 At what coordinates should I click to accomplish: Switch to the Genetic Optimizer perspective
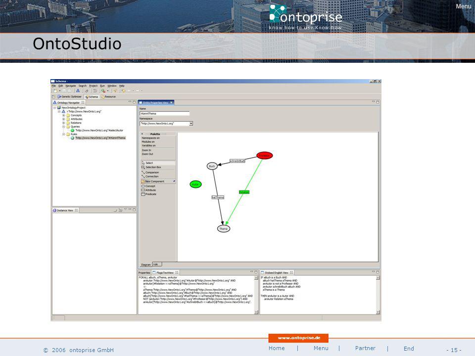pyautogui.click(x=70, y=97)
